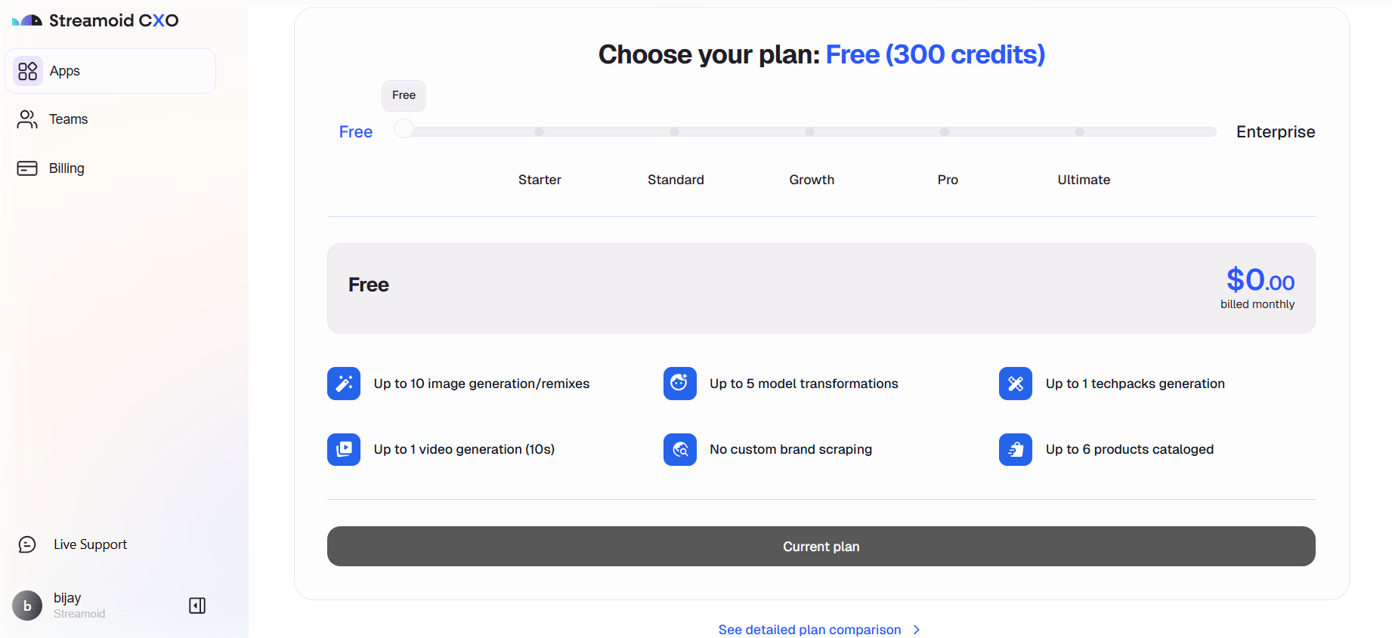Choose the Ultimate plan label

(1084, 180)
